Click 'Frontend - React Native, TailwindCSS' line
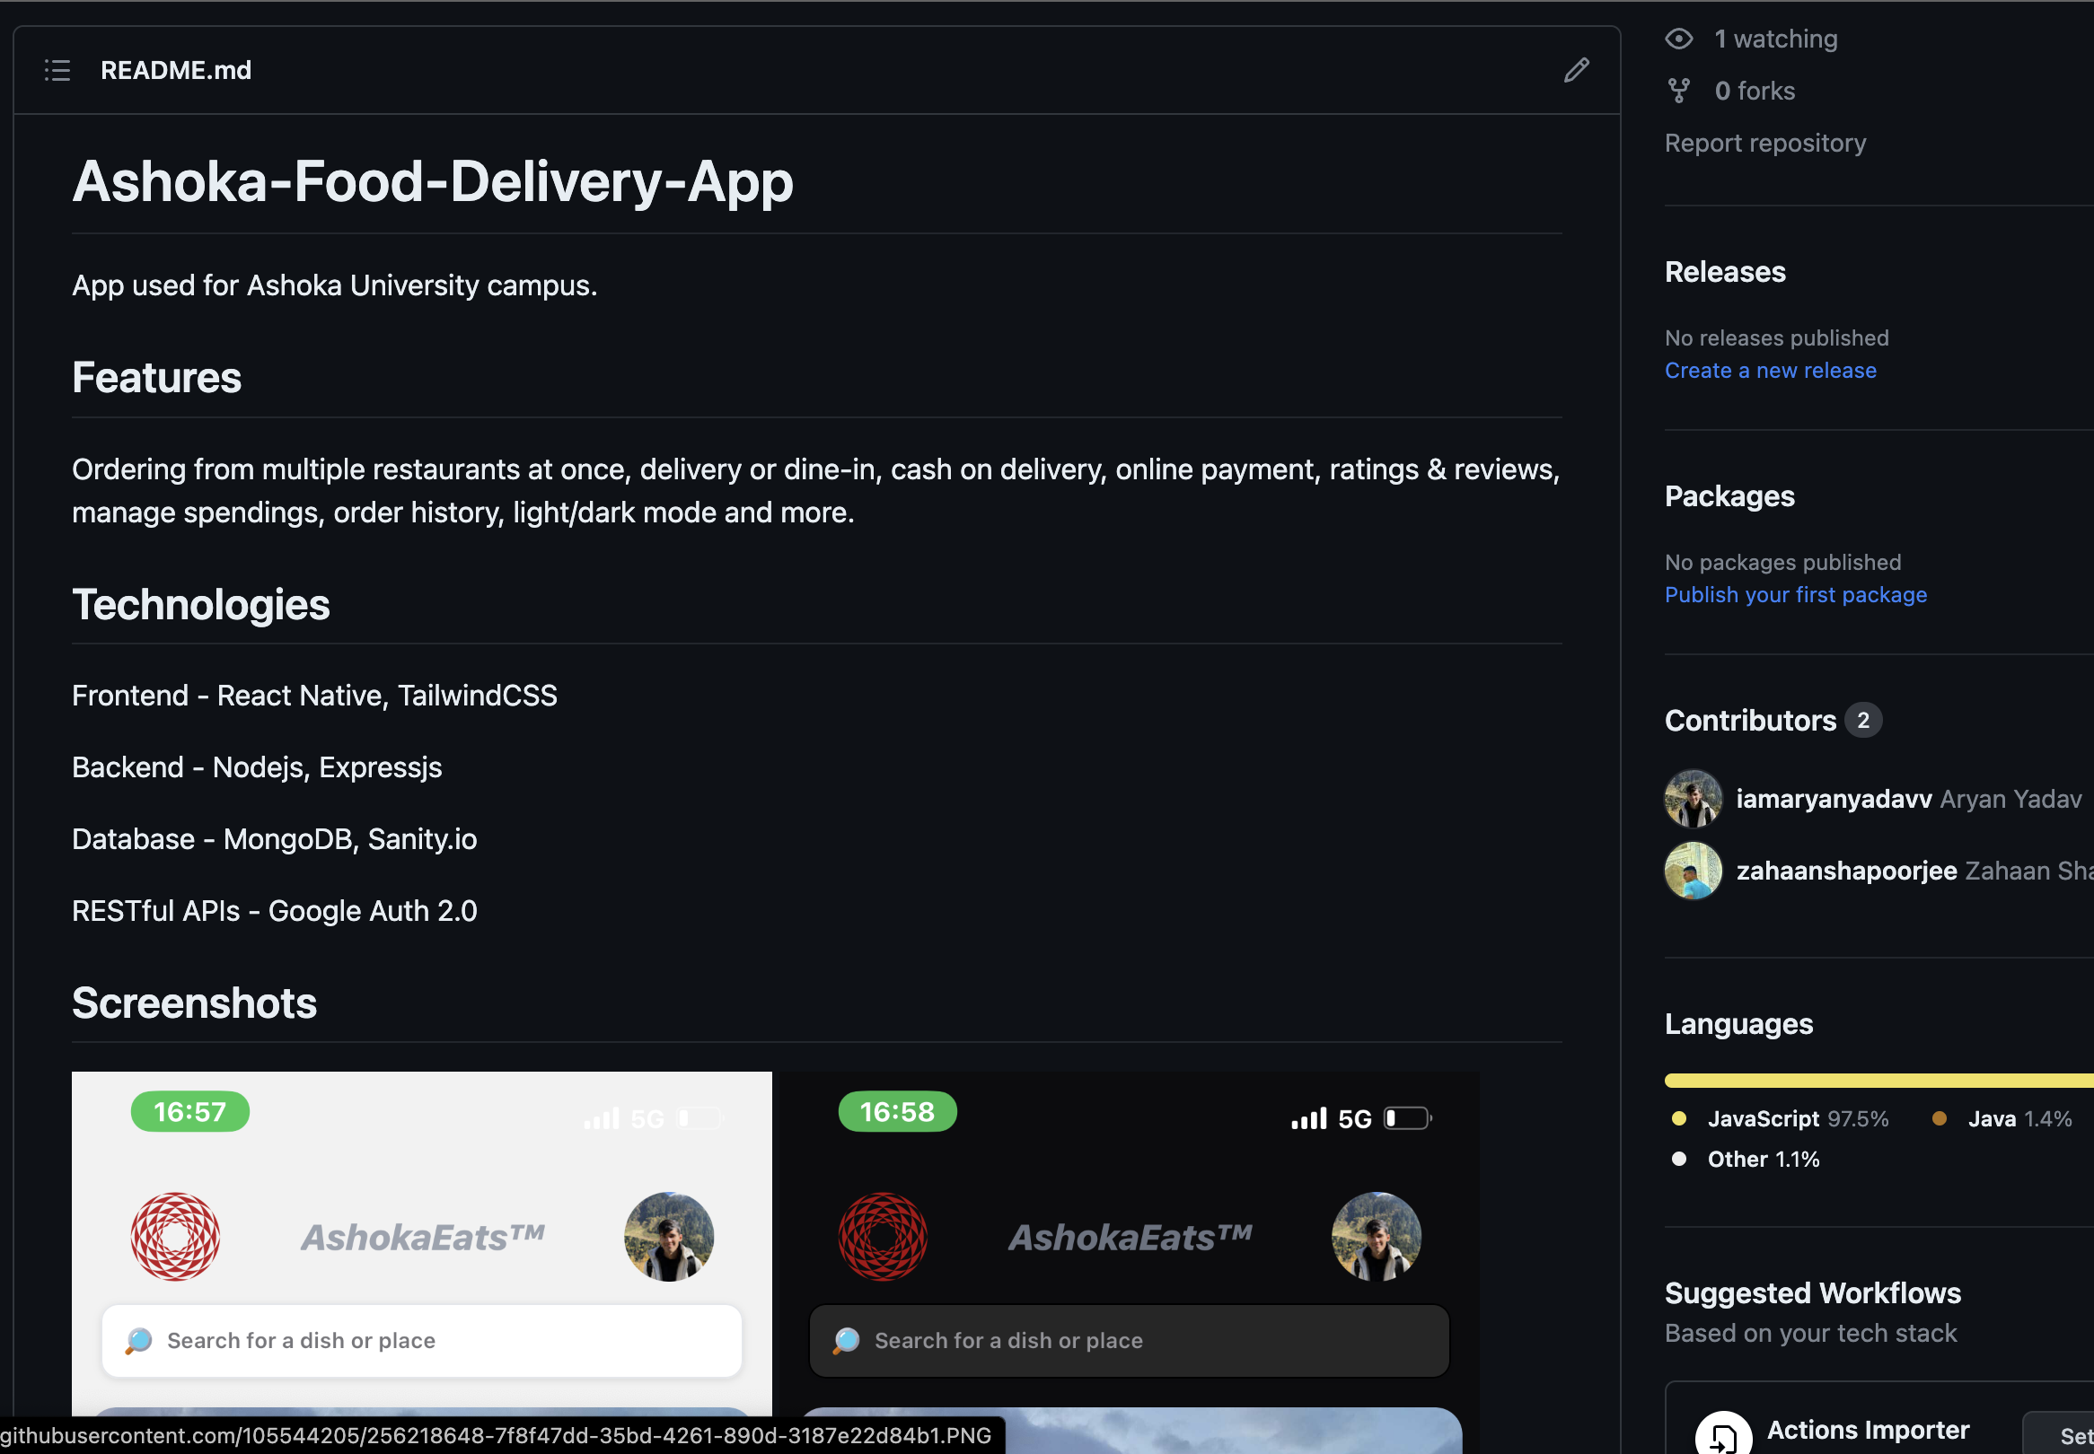Screen dimensions: 2094x1454 (314, 695)
